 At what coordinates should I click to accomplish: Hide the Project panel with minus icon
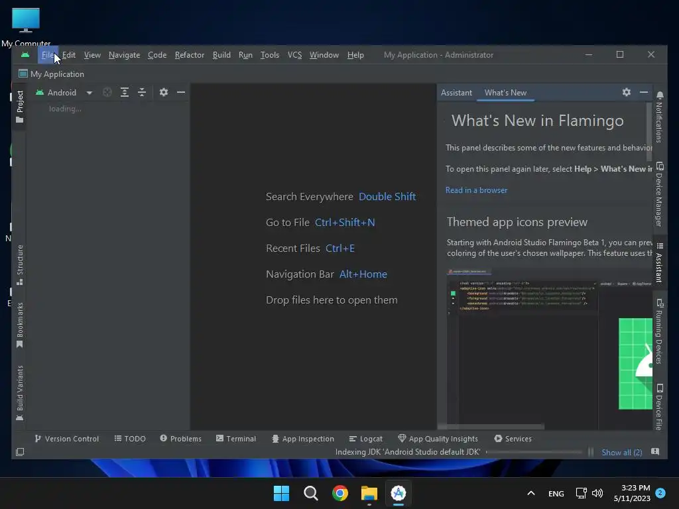coord(181,92)
